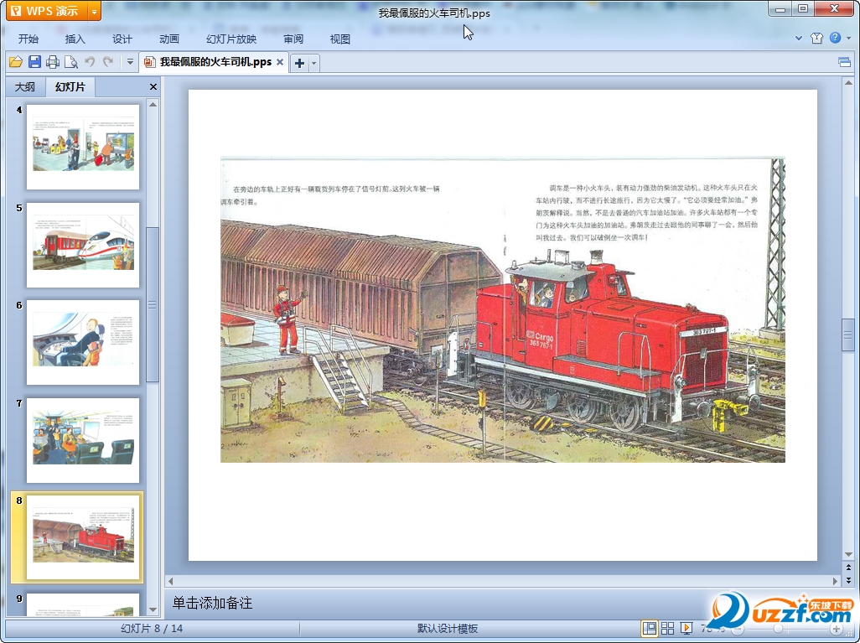860x643 pixels.
Task: Select slide 7 thumbnail with passenger cabin
Action: coord(83,441)
